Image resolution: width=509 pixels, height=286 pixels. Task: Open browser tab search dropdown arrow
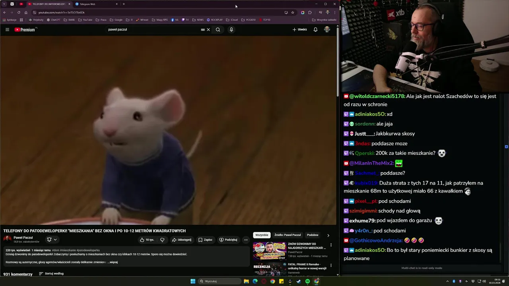(4, 4)
